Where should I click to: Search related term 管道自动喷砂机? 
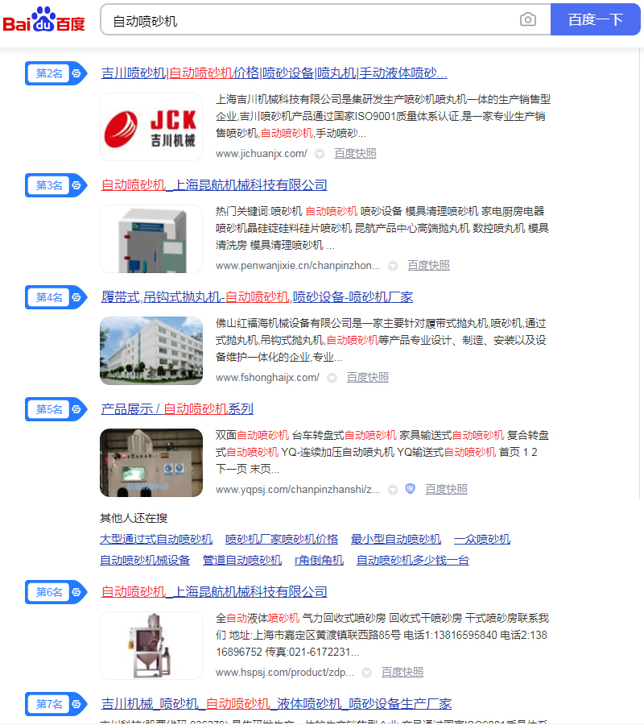[242, 560]
